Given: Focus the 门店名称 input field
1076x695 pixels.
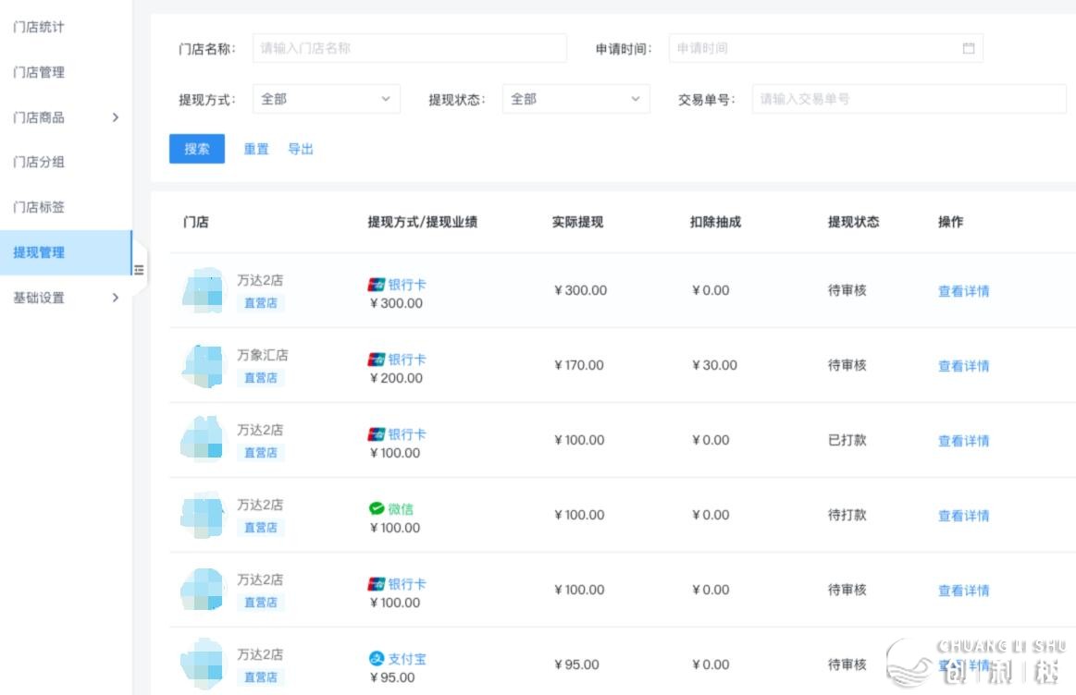Looking at the screenshot, I should (410, 48).
